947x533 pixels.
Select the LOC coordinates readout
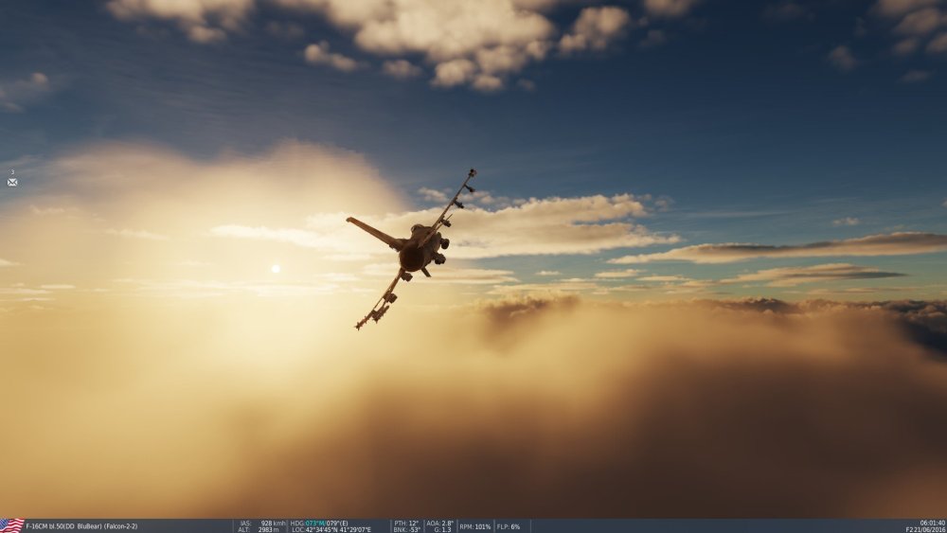(x=331, y=529)
